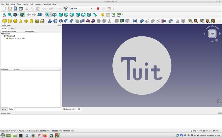Click the Mirror tool icon

coord(60,21)
